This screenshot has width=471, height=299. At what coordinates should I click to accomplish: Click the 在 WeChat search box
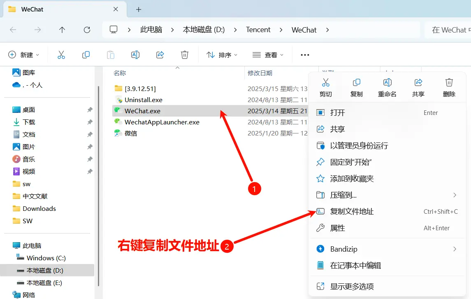448,30
